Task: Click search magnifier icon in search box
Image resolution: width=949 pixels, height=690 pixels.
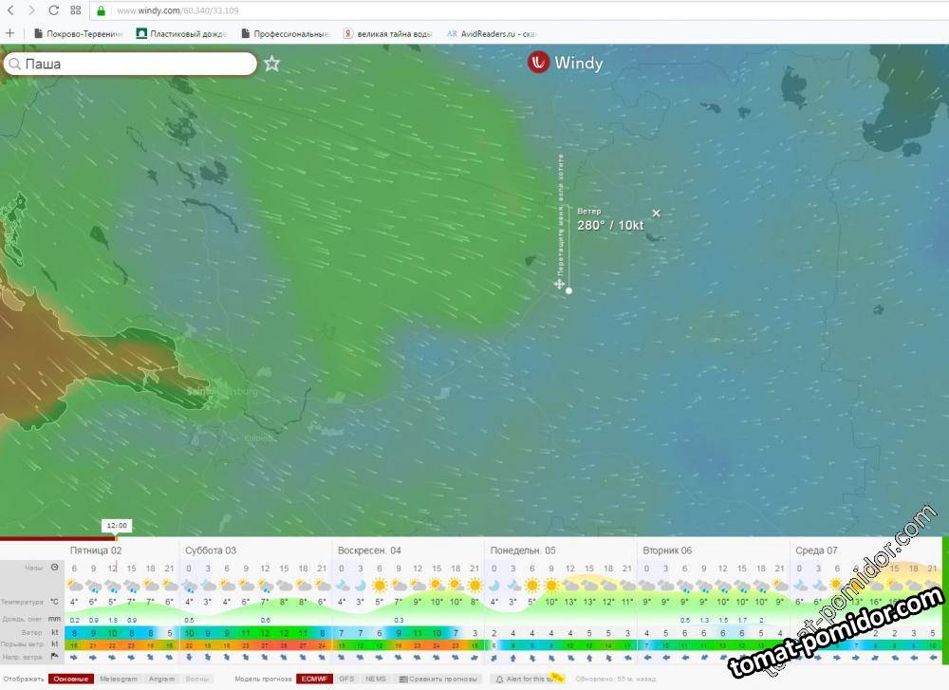Action: coord(14,65)
